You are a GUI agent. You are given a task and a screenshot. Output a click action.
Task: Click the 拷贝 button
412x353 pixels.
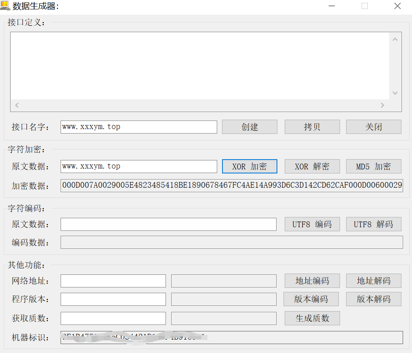pyautogui.click(x=312, y=127)
